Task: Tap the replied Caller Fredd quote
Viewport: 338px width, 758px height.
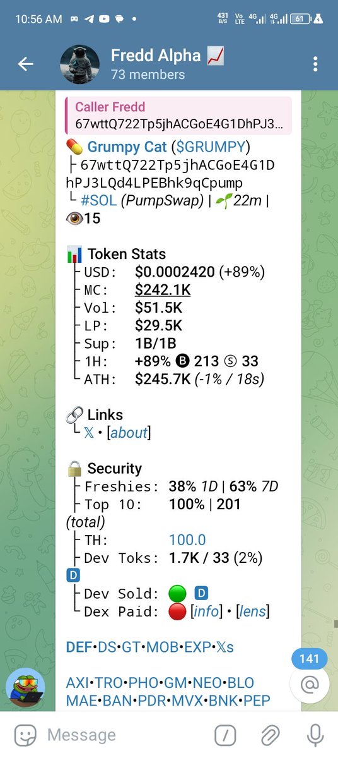Action: pos(178,116)
